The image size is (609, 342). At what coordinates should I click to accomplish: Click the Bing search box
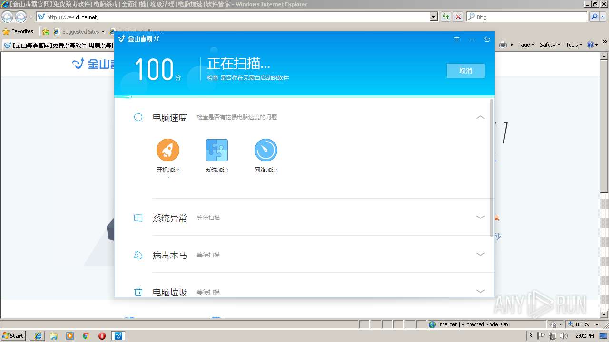[x=527, y=17]
